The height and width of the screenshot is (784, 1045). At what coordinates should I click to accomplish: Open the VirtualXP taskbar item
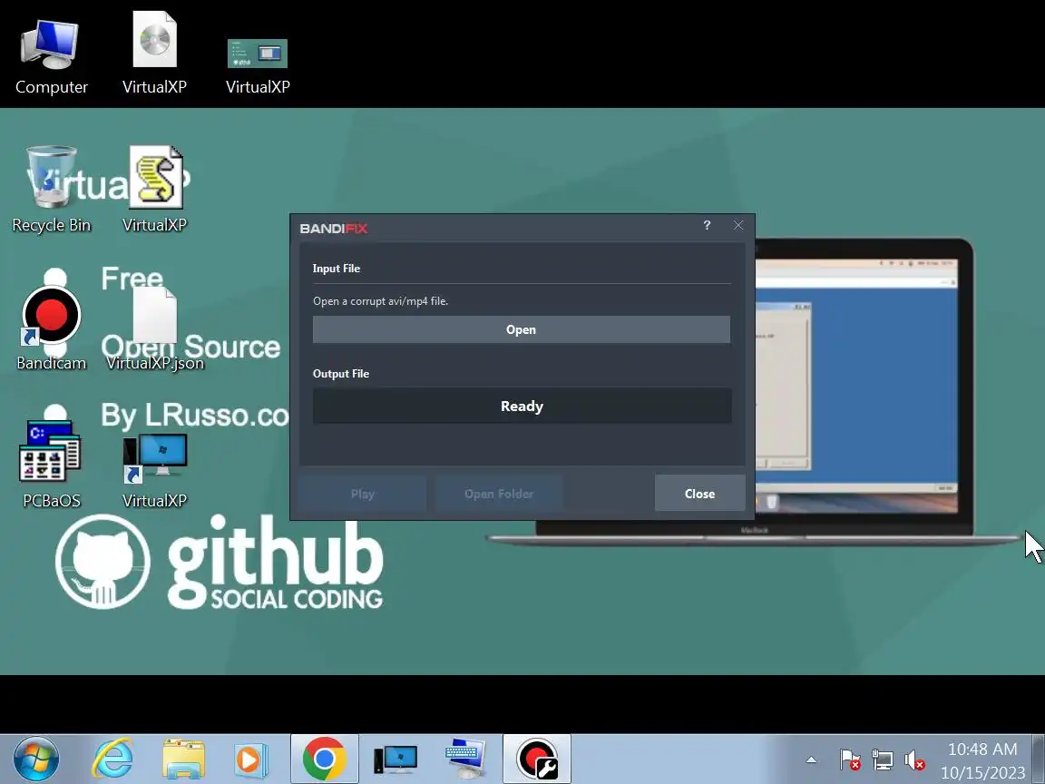pyautogui.click(x=396, y=759)
